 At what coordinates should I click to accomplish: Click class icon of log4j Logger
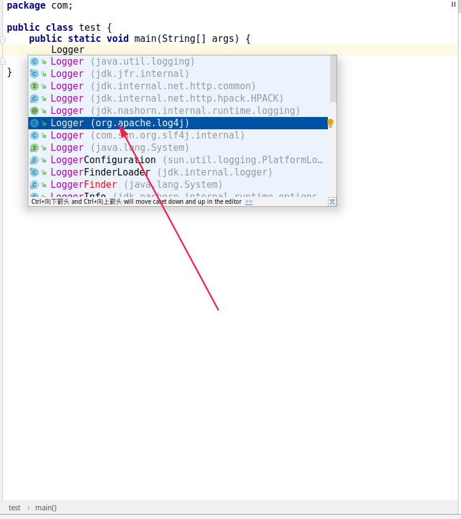35,123
